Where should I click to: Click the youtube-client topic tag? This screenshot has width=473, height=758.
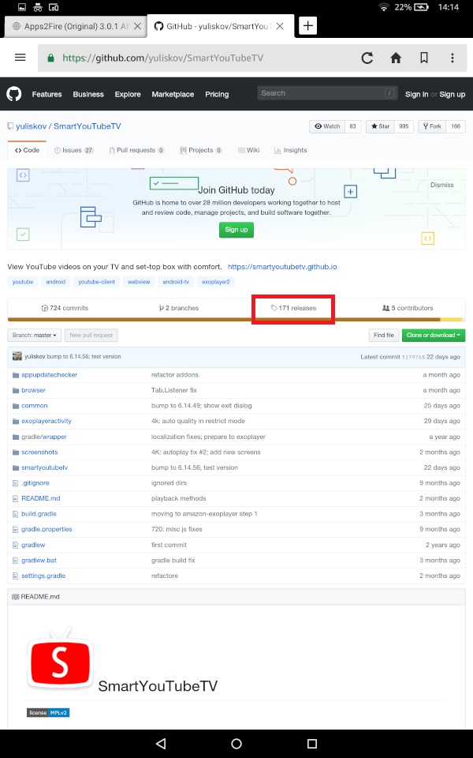pyautogui.click(x=96, y=282)
